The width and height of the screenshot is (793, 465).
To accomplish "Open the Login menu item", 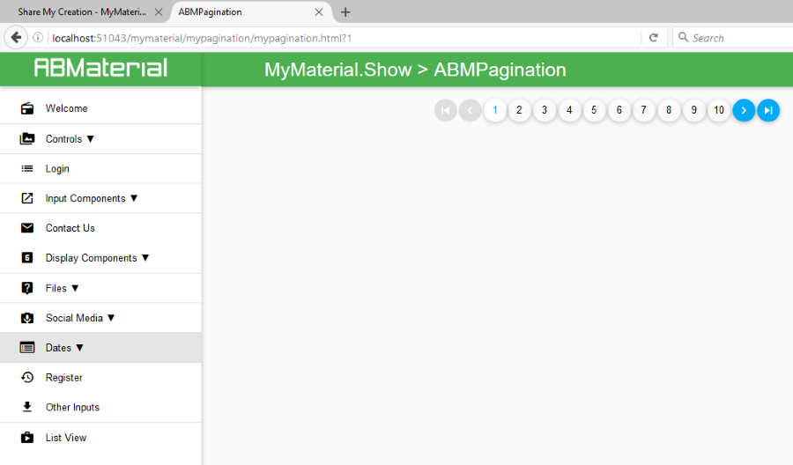I will [100, 168].
